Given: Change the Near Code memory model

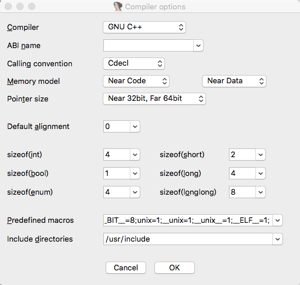Looking at the screenshot, I should coord(136,81).
